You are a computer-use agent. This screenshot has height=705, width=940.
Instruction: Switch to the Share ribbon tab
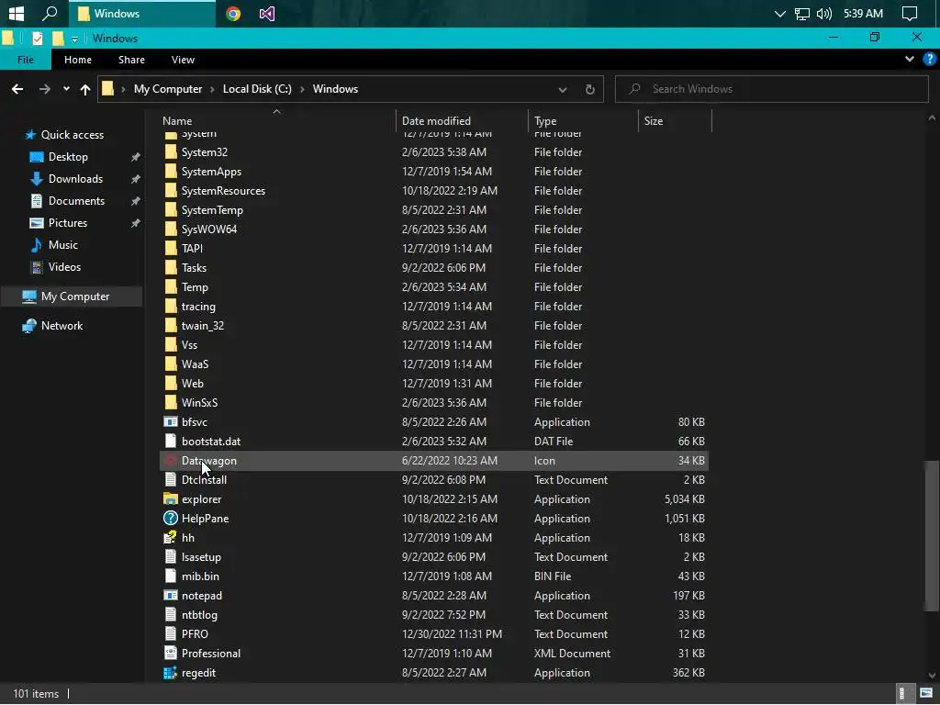pos(131,60)
